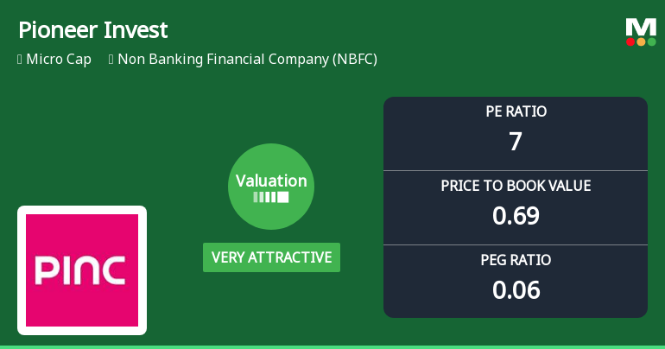
Task: Select the Non Banking Financial Company (NBFC) label
Action: 247,60
